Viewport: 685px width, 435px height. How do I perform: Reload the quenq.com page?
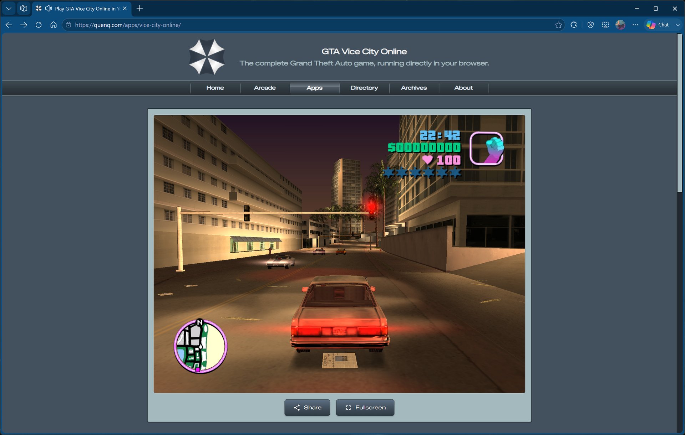tap(39, 25)
